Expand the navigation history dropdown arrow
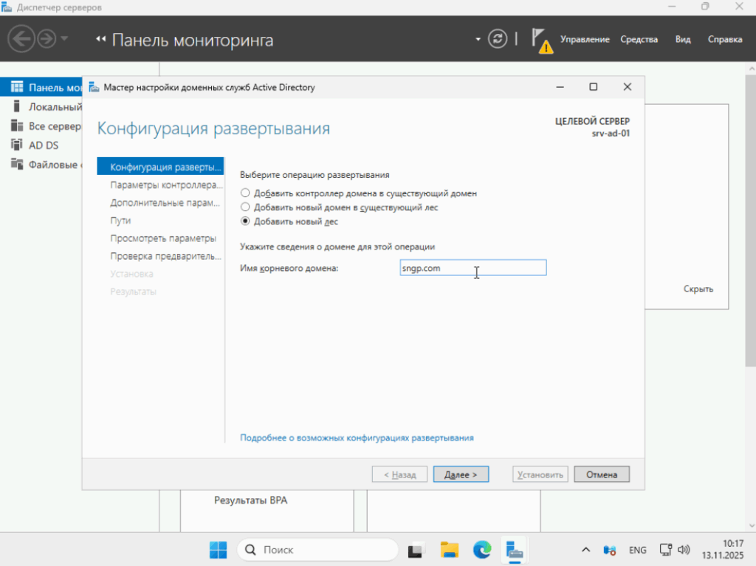756x566 pixels. coord(64,39)
